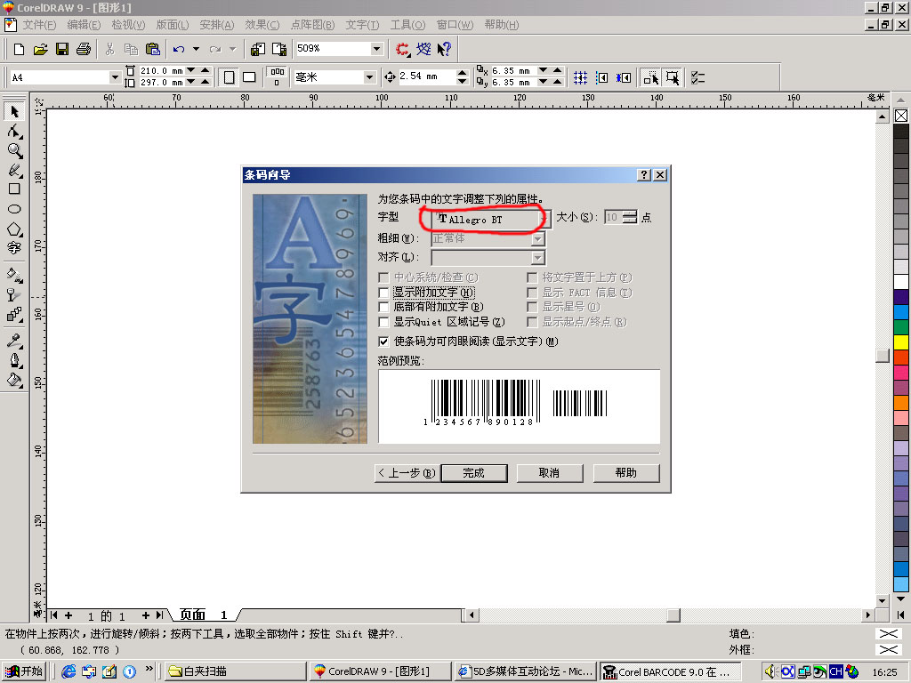Click the Import icon in toolbar
The height and width of the screenshot is (683, 911).
click(x=258, y=50)
